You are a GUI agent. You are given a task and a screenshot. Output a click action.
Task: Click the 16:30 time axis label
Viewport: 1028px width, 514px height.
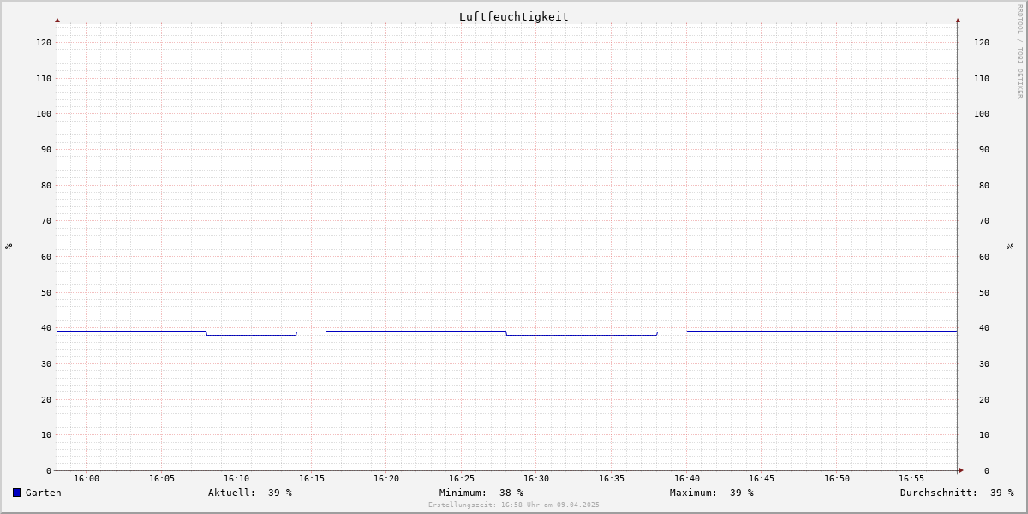coord(536,479)
